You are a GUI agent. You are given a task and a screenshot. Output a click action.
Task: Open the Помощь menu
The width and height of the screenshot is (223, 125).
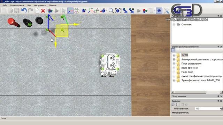tap(53, 6)
